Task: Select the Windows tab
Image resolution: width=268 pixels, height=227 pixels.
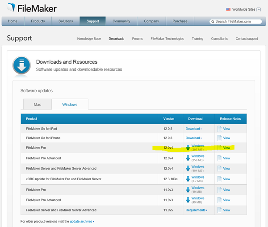Action: coord(70,105)
